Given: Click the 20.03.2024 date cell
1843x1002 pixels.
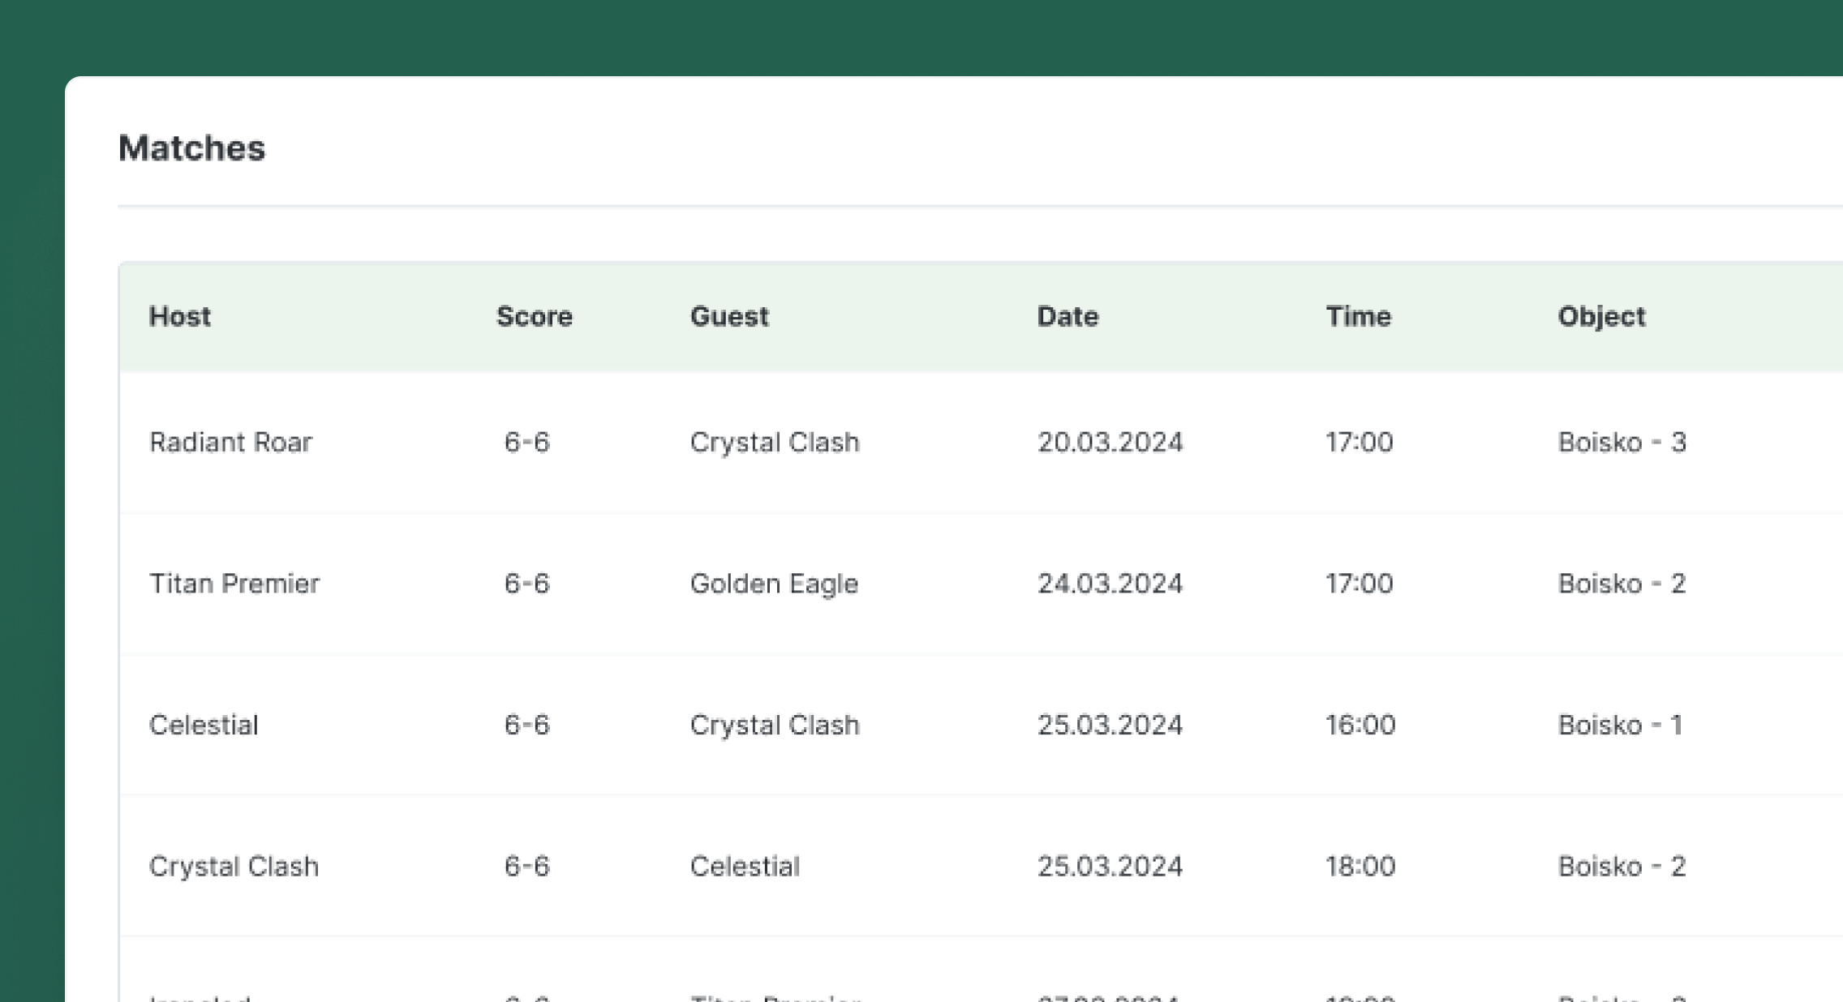Looking at the screenshot, I should click(1109, 442).
